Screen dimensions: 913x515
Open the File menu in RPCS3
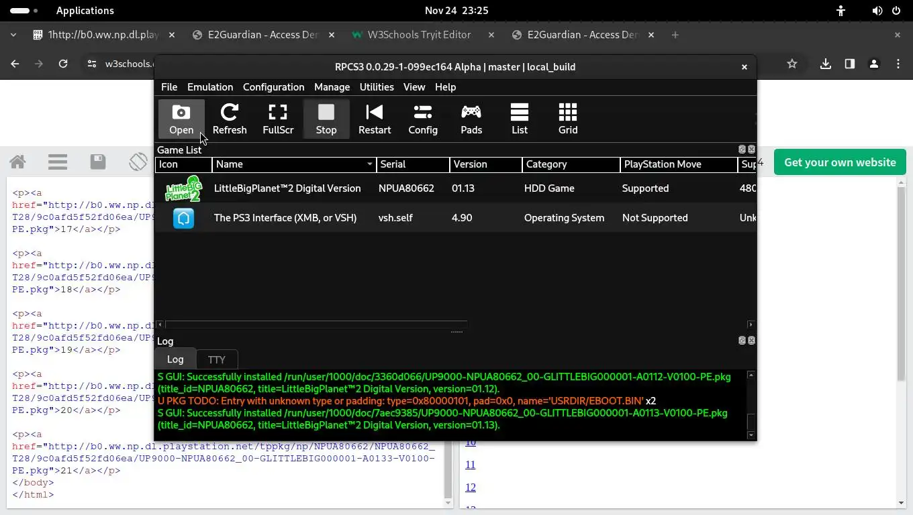click(169, 87)
